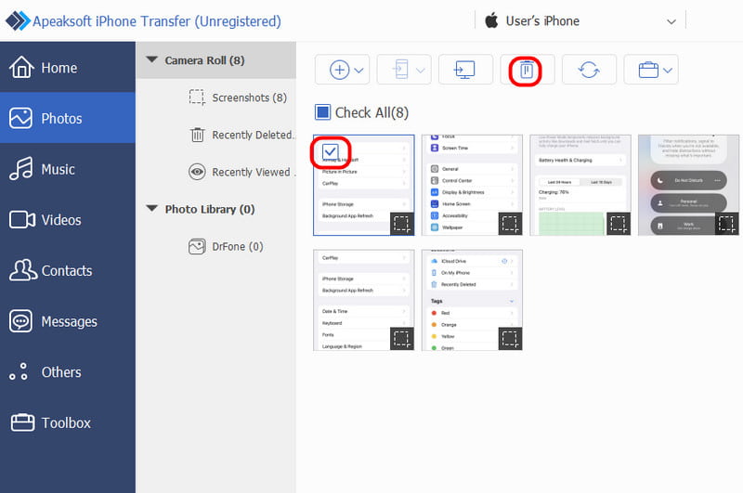The height and width of the screenshot is (493, 743).
Task: Select the iCloud Drive Tags thumbnail
Action: 472,300
